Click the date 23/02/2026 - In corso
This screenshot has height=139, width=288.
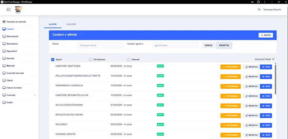point(121,134)
